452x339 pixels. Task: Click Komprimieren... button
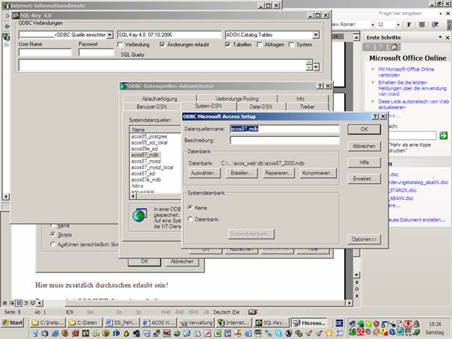(318, 173)
